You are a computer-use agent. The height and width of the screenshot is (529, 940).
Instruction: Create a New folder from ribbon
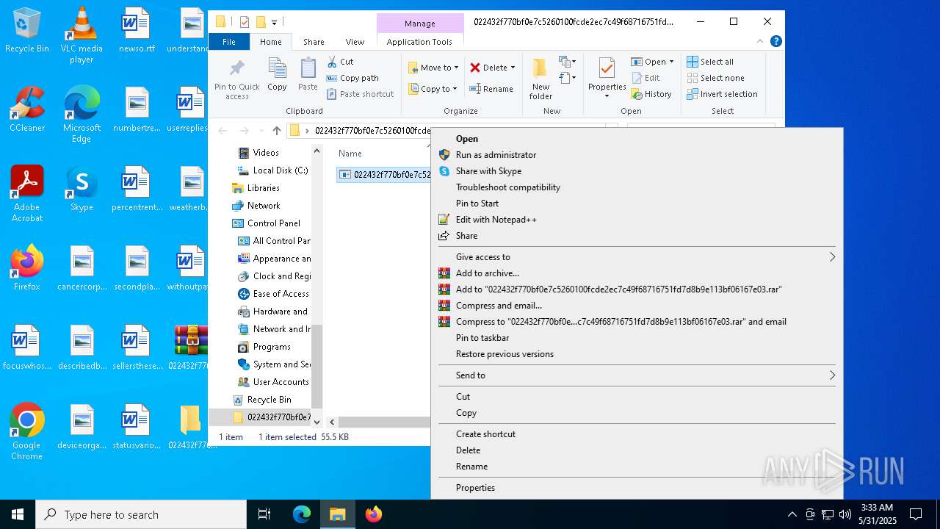coord(540,79)
